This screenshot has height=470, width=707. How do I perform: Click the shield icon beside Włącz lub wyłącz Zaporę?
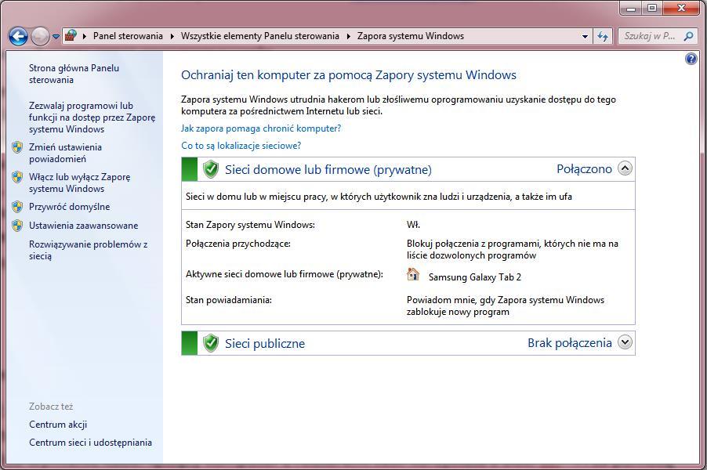17,177
